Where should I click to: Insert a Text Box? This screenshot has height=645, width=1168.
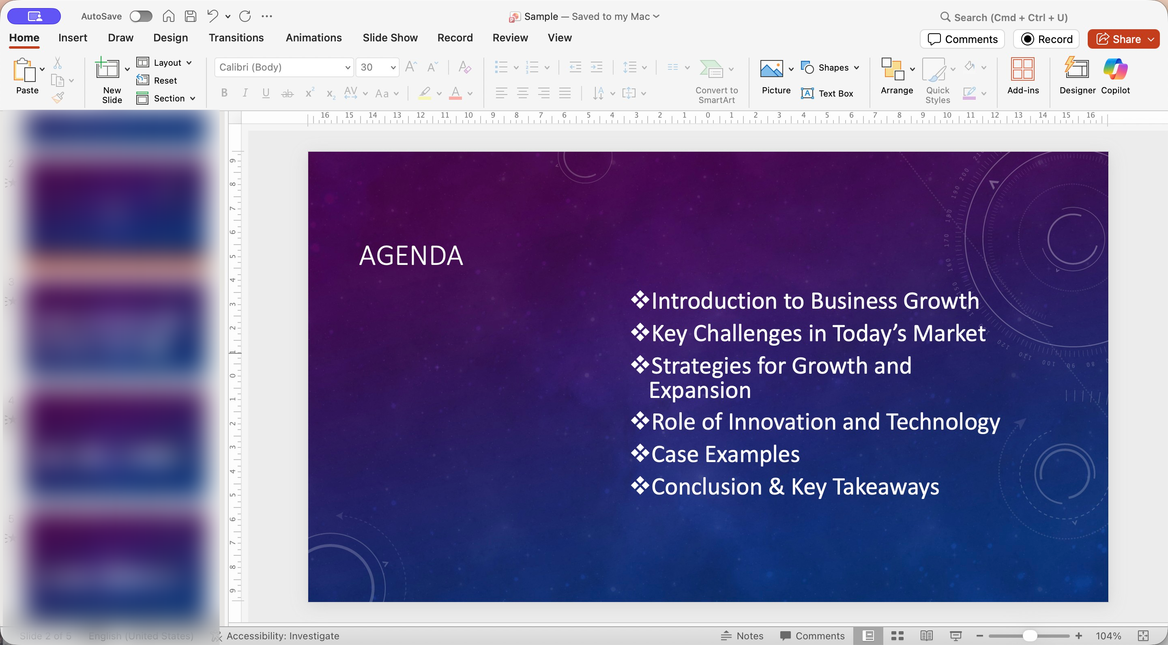[827, 93]
